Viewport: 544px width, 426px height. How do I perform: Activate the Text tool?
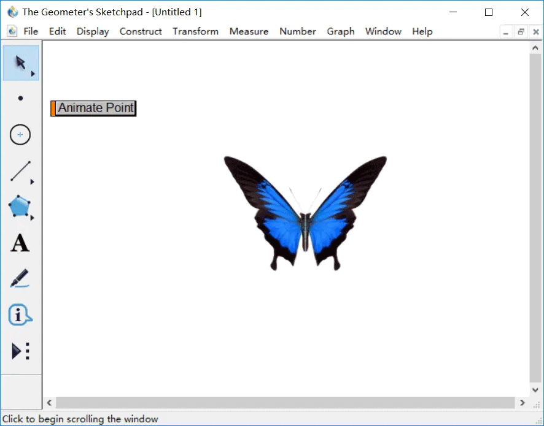(20, 243)
